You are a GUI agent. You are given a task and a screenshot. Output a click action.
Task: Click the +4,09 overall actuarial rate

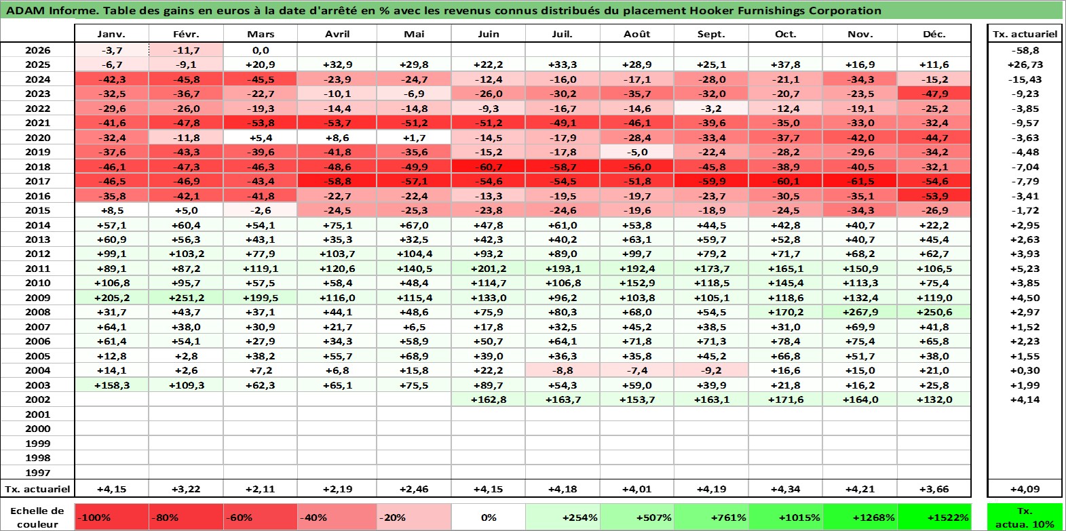tap(1025, 489)
